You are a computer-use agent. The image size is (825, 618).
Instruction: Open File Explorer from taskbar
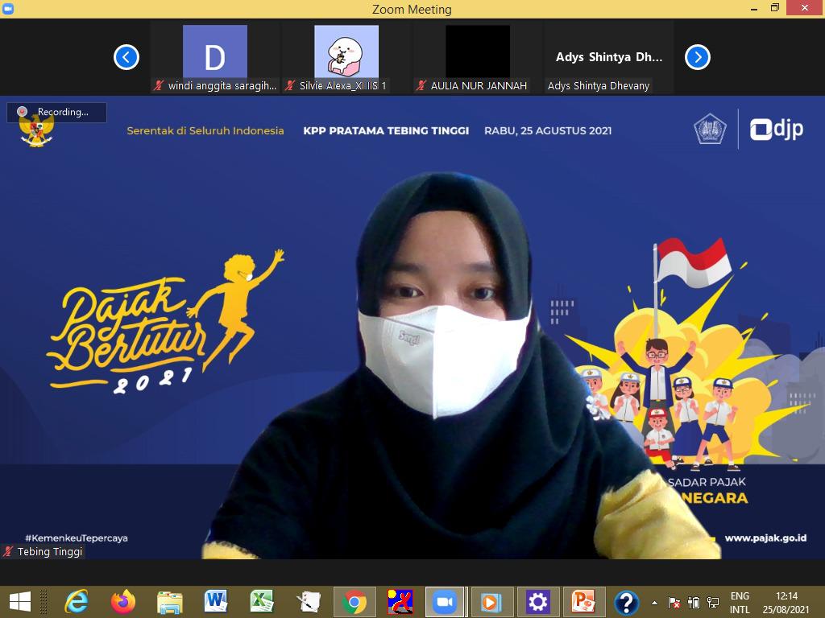point(169,601)
